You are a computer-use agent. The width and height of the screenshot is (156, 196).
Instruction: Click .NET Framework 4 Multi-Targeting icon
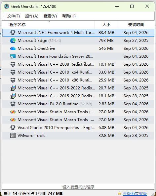(13, 33)
